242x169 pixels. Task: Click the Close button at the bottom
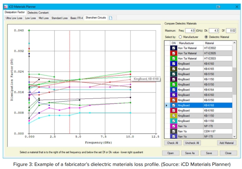click(228, 153)
